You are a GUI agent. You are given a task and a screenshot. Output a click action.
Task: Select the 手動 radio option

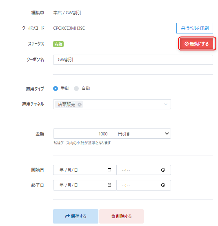pyautogui.click(x=56, y=89)
